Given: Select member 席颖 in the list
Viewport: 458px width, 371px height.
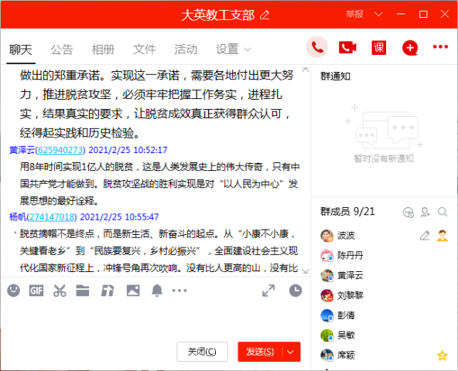Looking at the screenshot, I should (x=384, y=356).
